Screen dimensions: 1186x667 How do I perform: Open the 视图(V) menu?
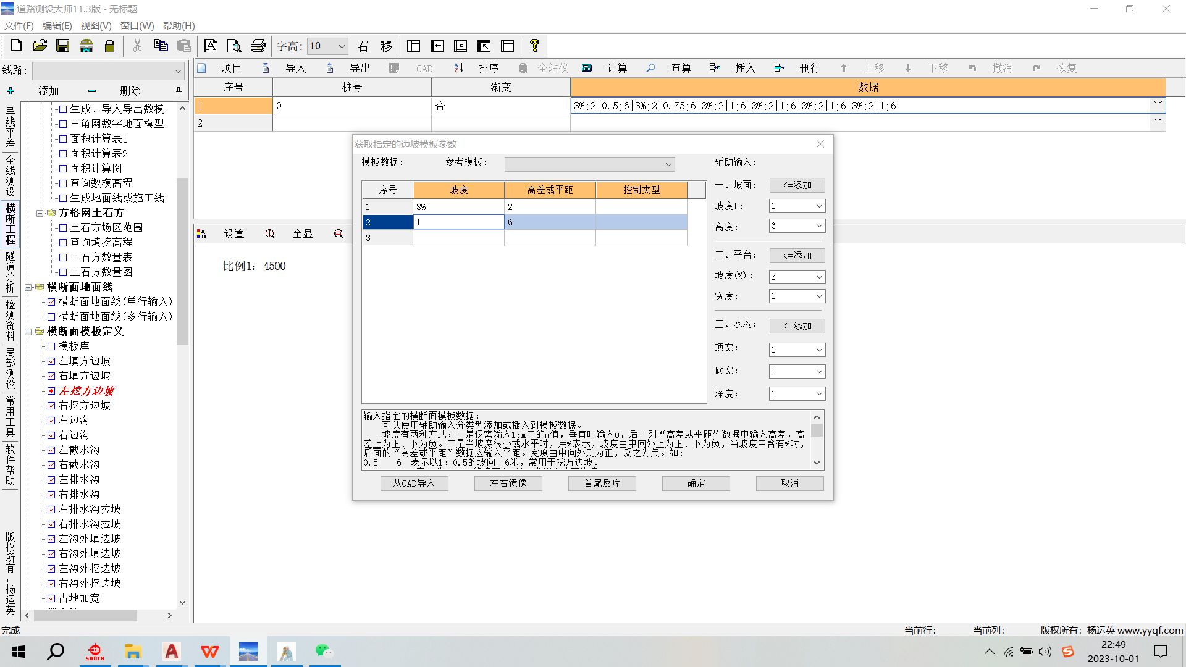(96, 25)
